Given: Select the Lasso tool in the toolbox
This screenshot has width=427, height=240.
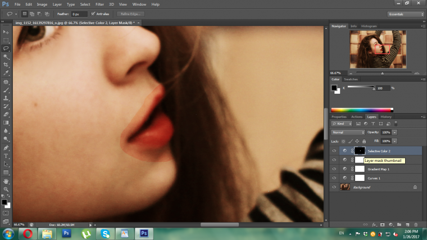Looking at the screenshot, I should (6, 48).
